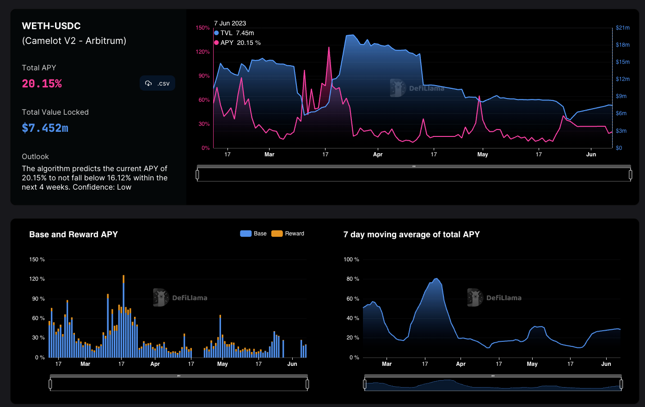The image size is (645, 407).
Task: Click the TVL 7.45m tooltip entry
Action: [x=234, y=33]
